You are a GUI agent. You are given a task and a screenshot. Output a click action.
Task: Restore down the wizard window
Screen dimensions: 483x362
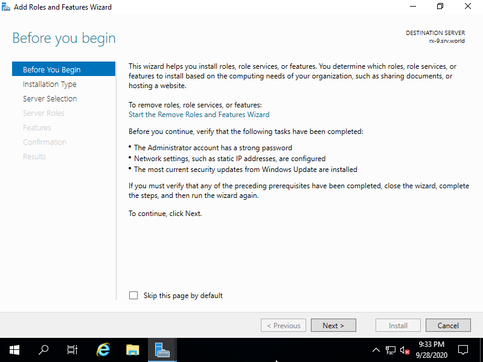pyautogui.click(x=440, y=7)
